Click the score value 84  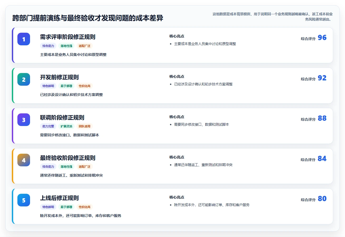322,159
